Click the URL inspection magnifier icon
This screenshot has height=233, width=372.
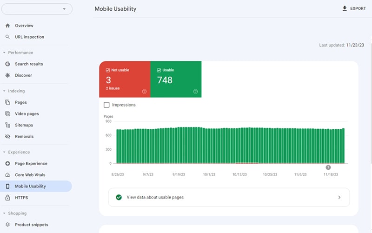pyautogui.click(x=7, y=37)
